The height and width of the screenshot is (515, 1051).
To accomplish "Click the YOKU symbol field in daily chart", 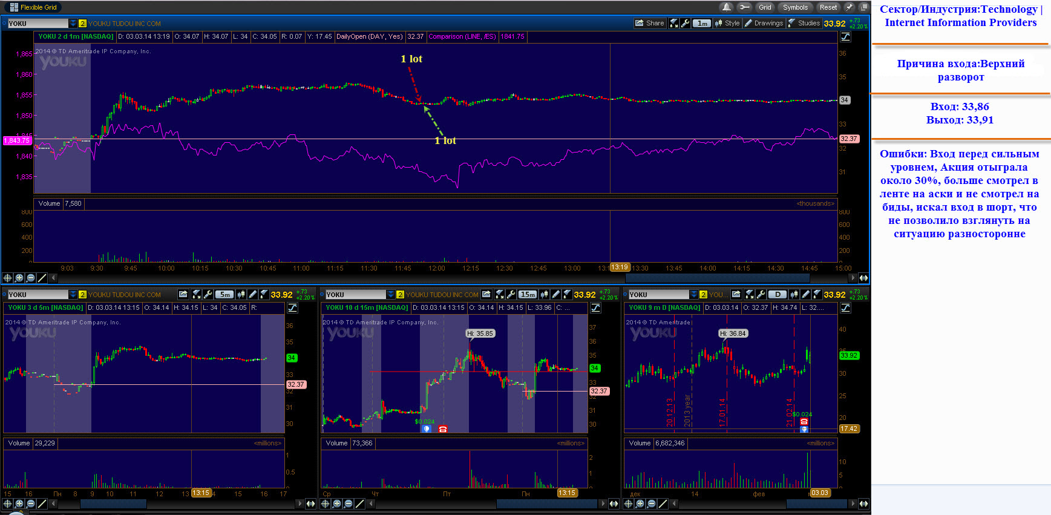I will click(658, 294).
